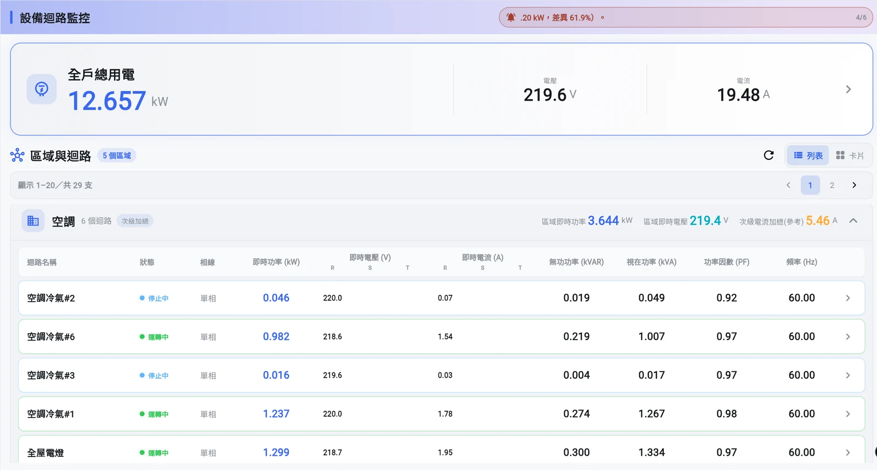The height and width of the screenshot is (470, 877).
Task: Select page 1 in pagination
Action: pos(810,185)
